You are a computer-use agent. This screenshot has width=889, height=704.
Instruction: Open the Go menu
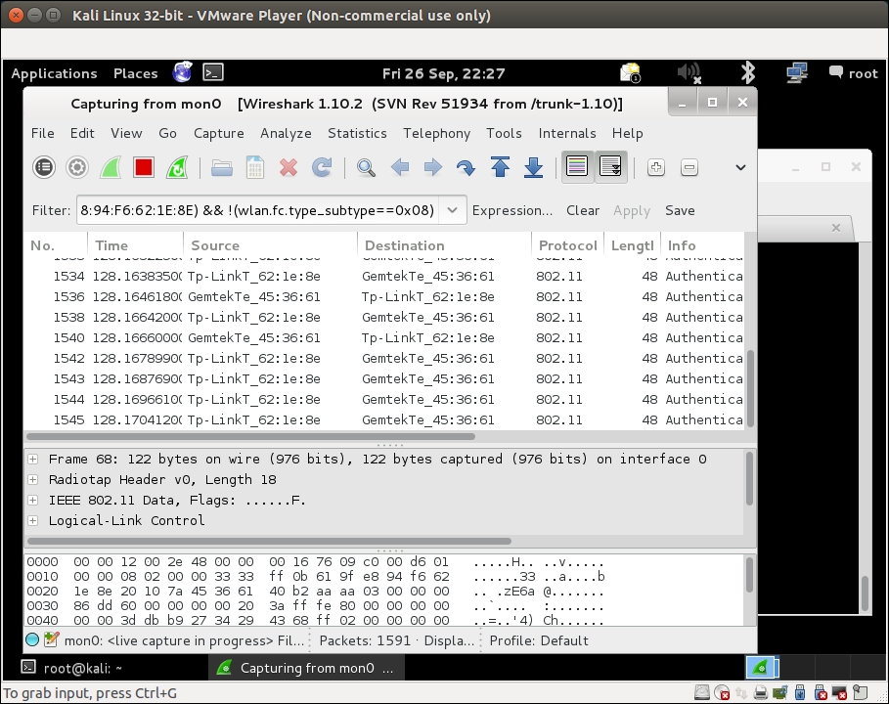click(x=167, y=133)
